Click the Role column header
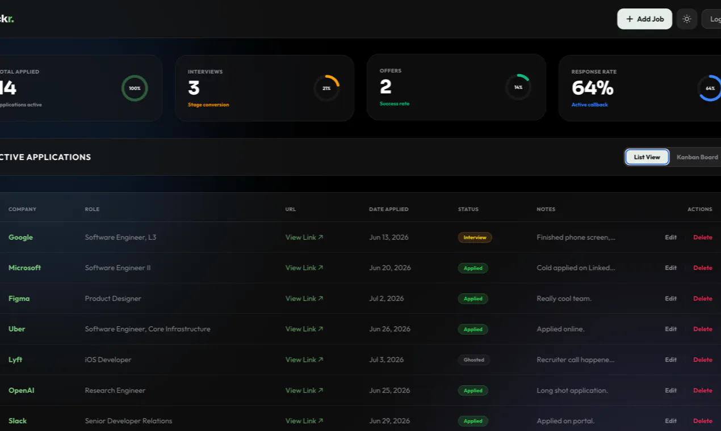Viewport: 721px width, 431px height. [x=92, y=209]
